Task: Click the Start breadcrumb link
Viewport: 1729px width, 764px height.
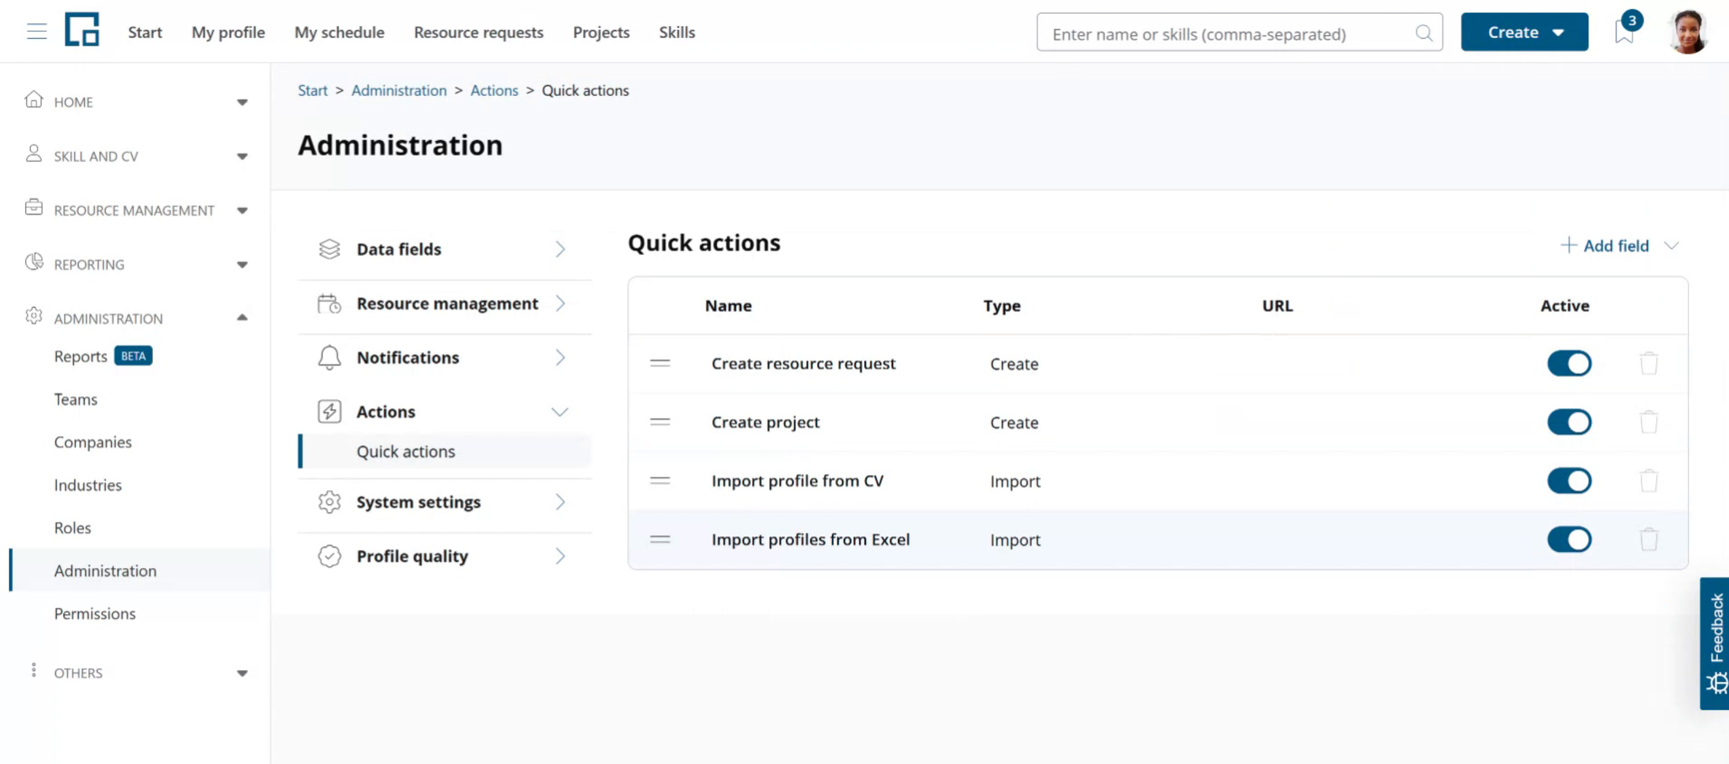Action: pos(313,91)
